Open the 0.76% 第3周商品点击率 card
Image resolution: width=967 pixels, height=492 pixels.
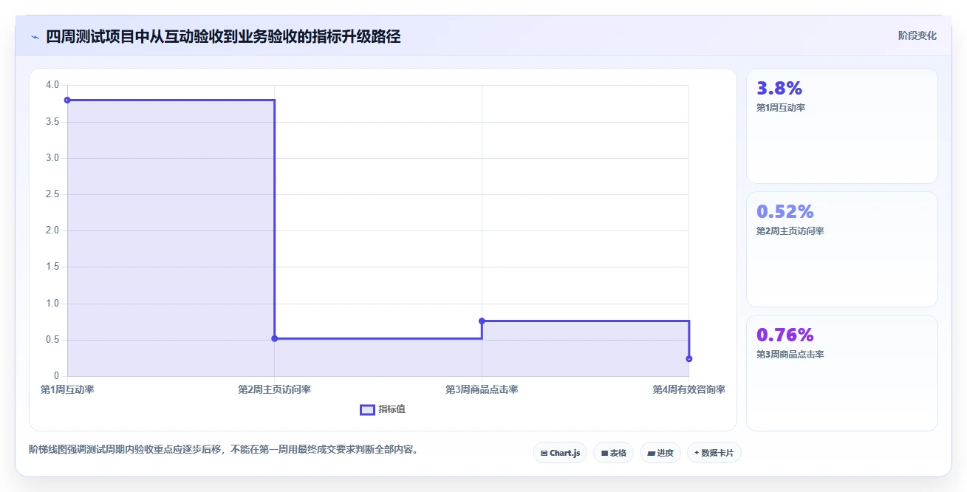[842, 372]
